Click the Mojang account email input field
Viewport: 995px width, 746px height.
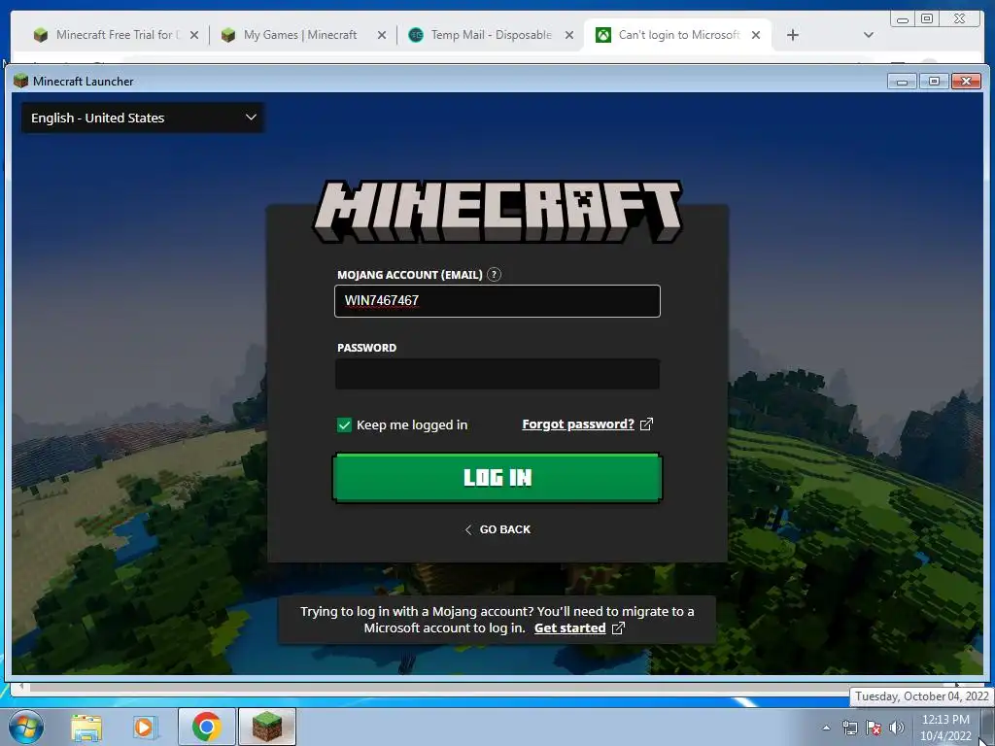coord(497,301)
